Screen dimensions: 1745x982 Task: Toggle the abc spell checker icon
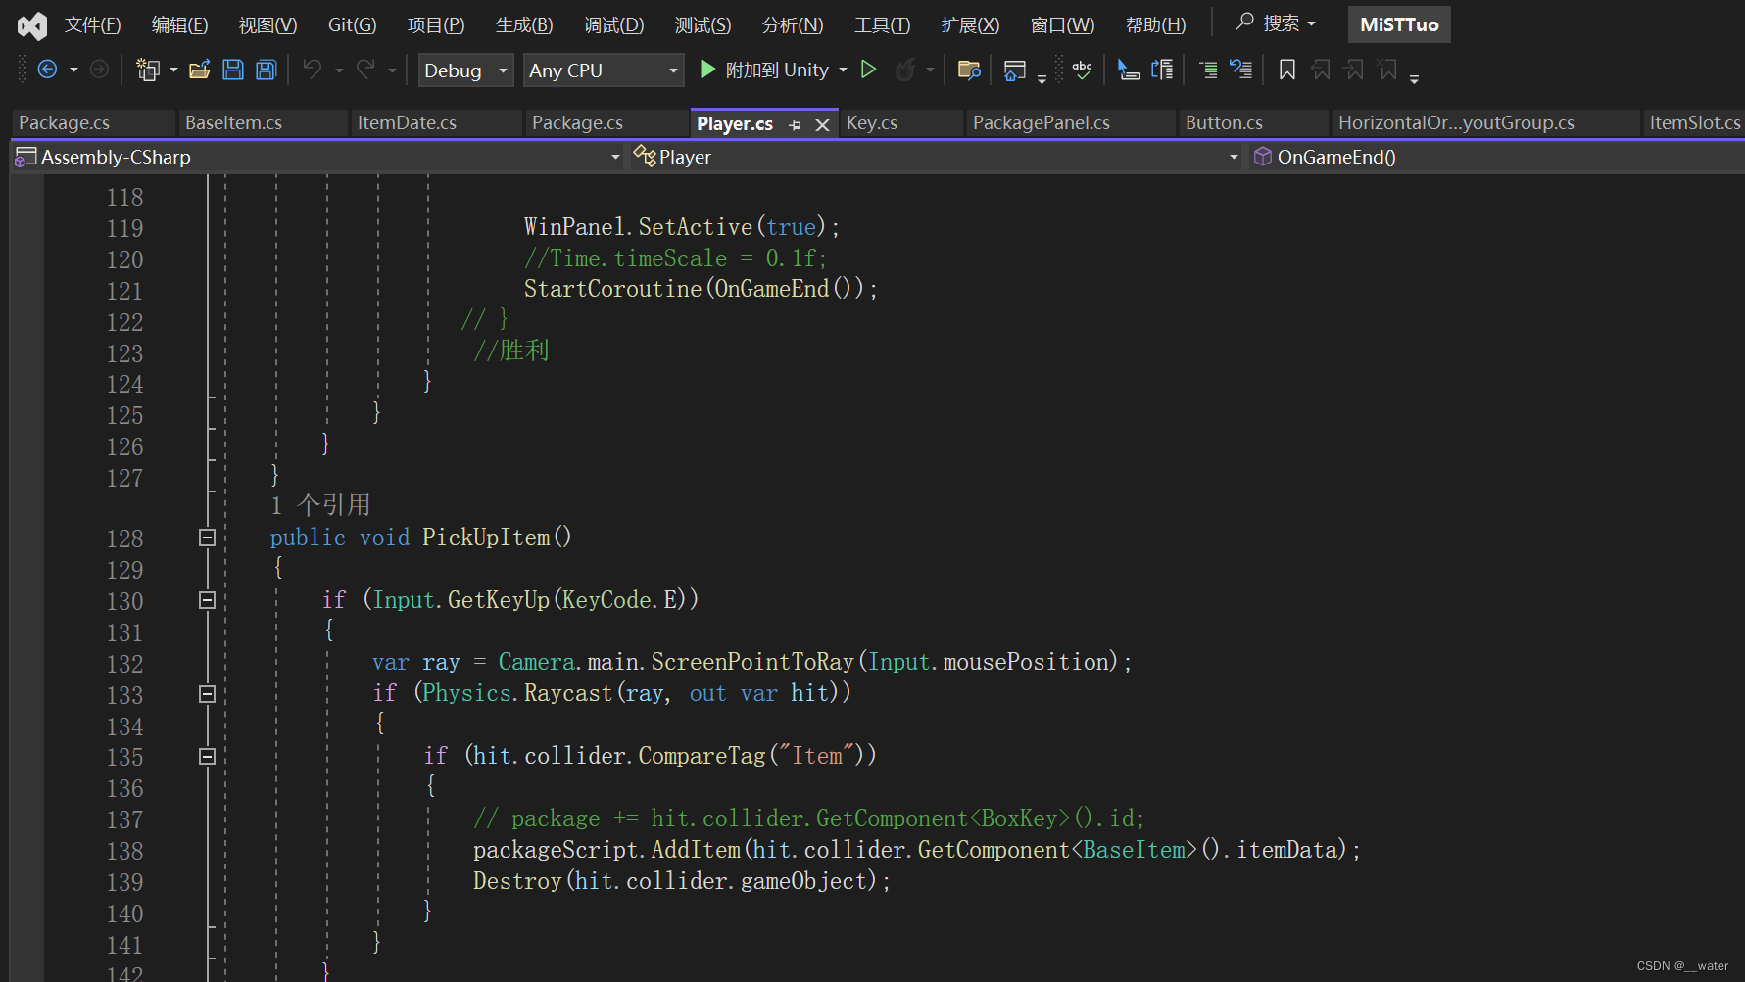(x=1082, y=70)
